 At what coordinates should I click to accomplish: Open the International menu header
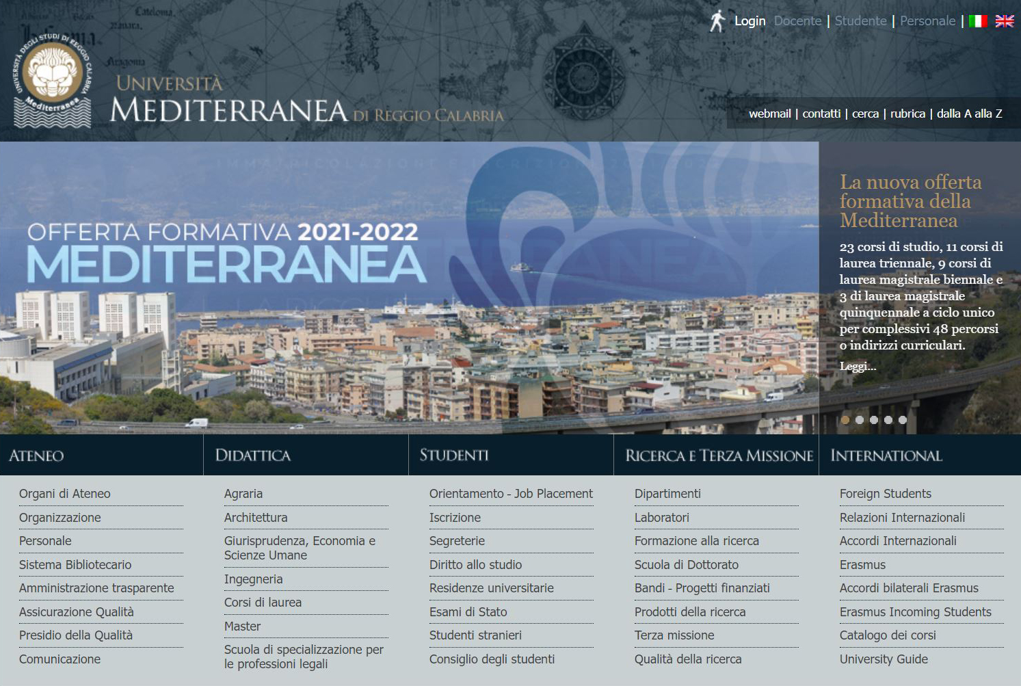point(886,456)
